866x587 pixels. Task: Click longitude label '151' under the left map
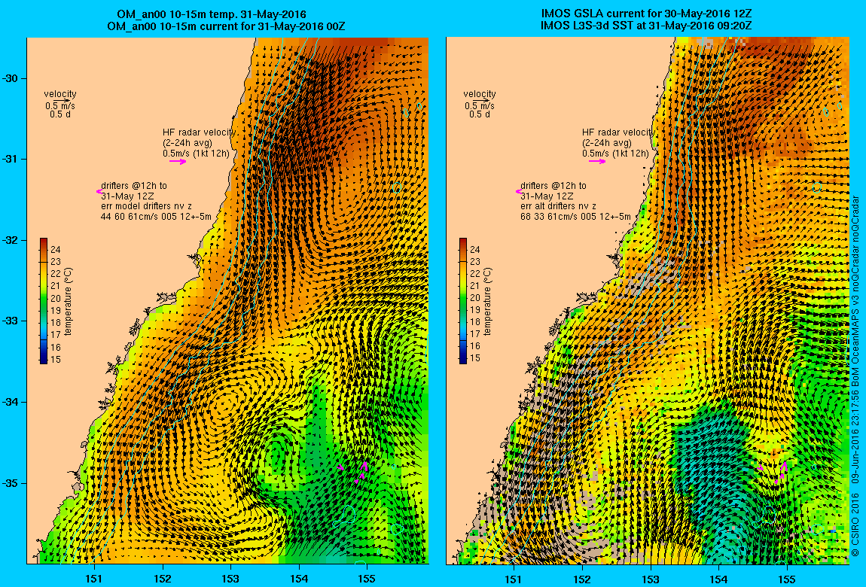tap(94, 579)
